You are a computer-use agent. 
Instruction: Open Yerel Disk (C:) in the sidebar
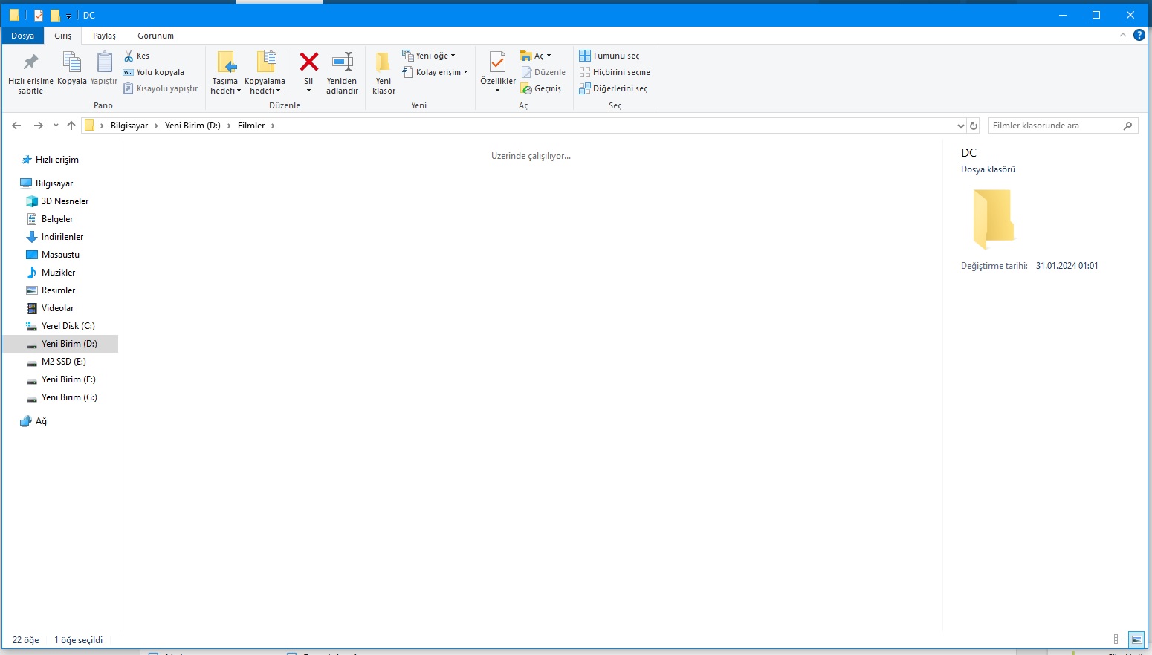[68, 326]
